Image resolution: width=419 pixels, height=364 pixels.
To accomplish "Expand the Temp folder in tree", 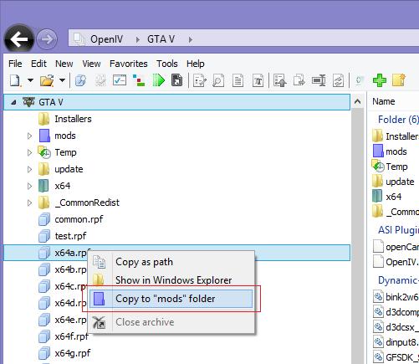I will click(x=29, y=152).
